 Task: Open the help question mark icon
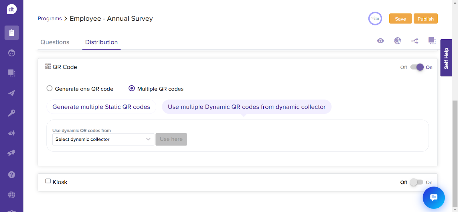[12, 175]
